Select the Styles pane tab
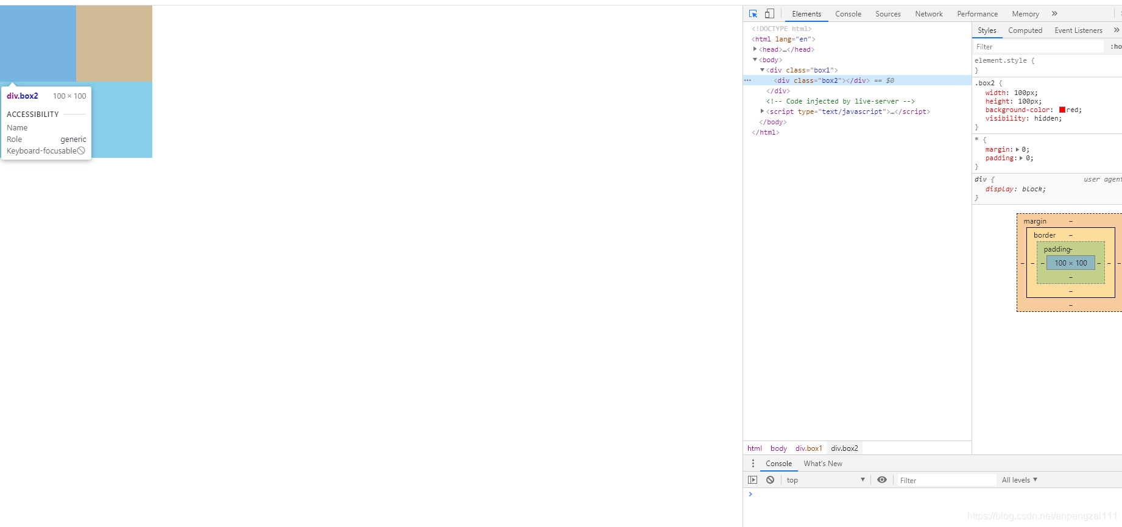This screenshot has height=527, width=1122. pyautogui.click(x=987, y=30)
